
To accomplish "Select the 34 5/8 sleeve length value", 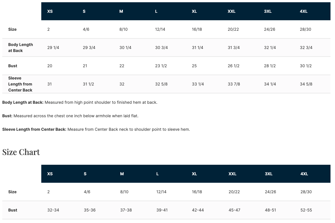I will click(x=306, y=84).
